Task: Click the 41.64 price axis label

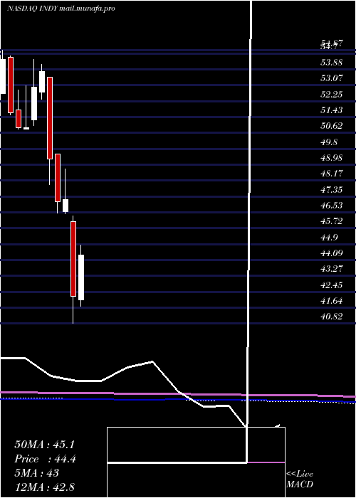Action: tap(332, 301)
